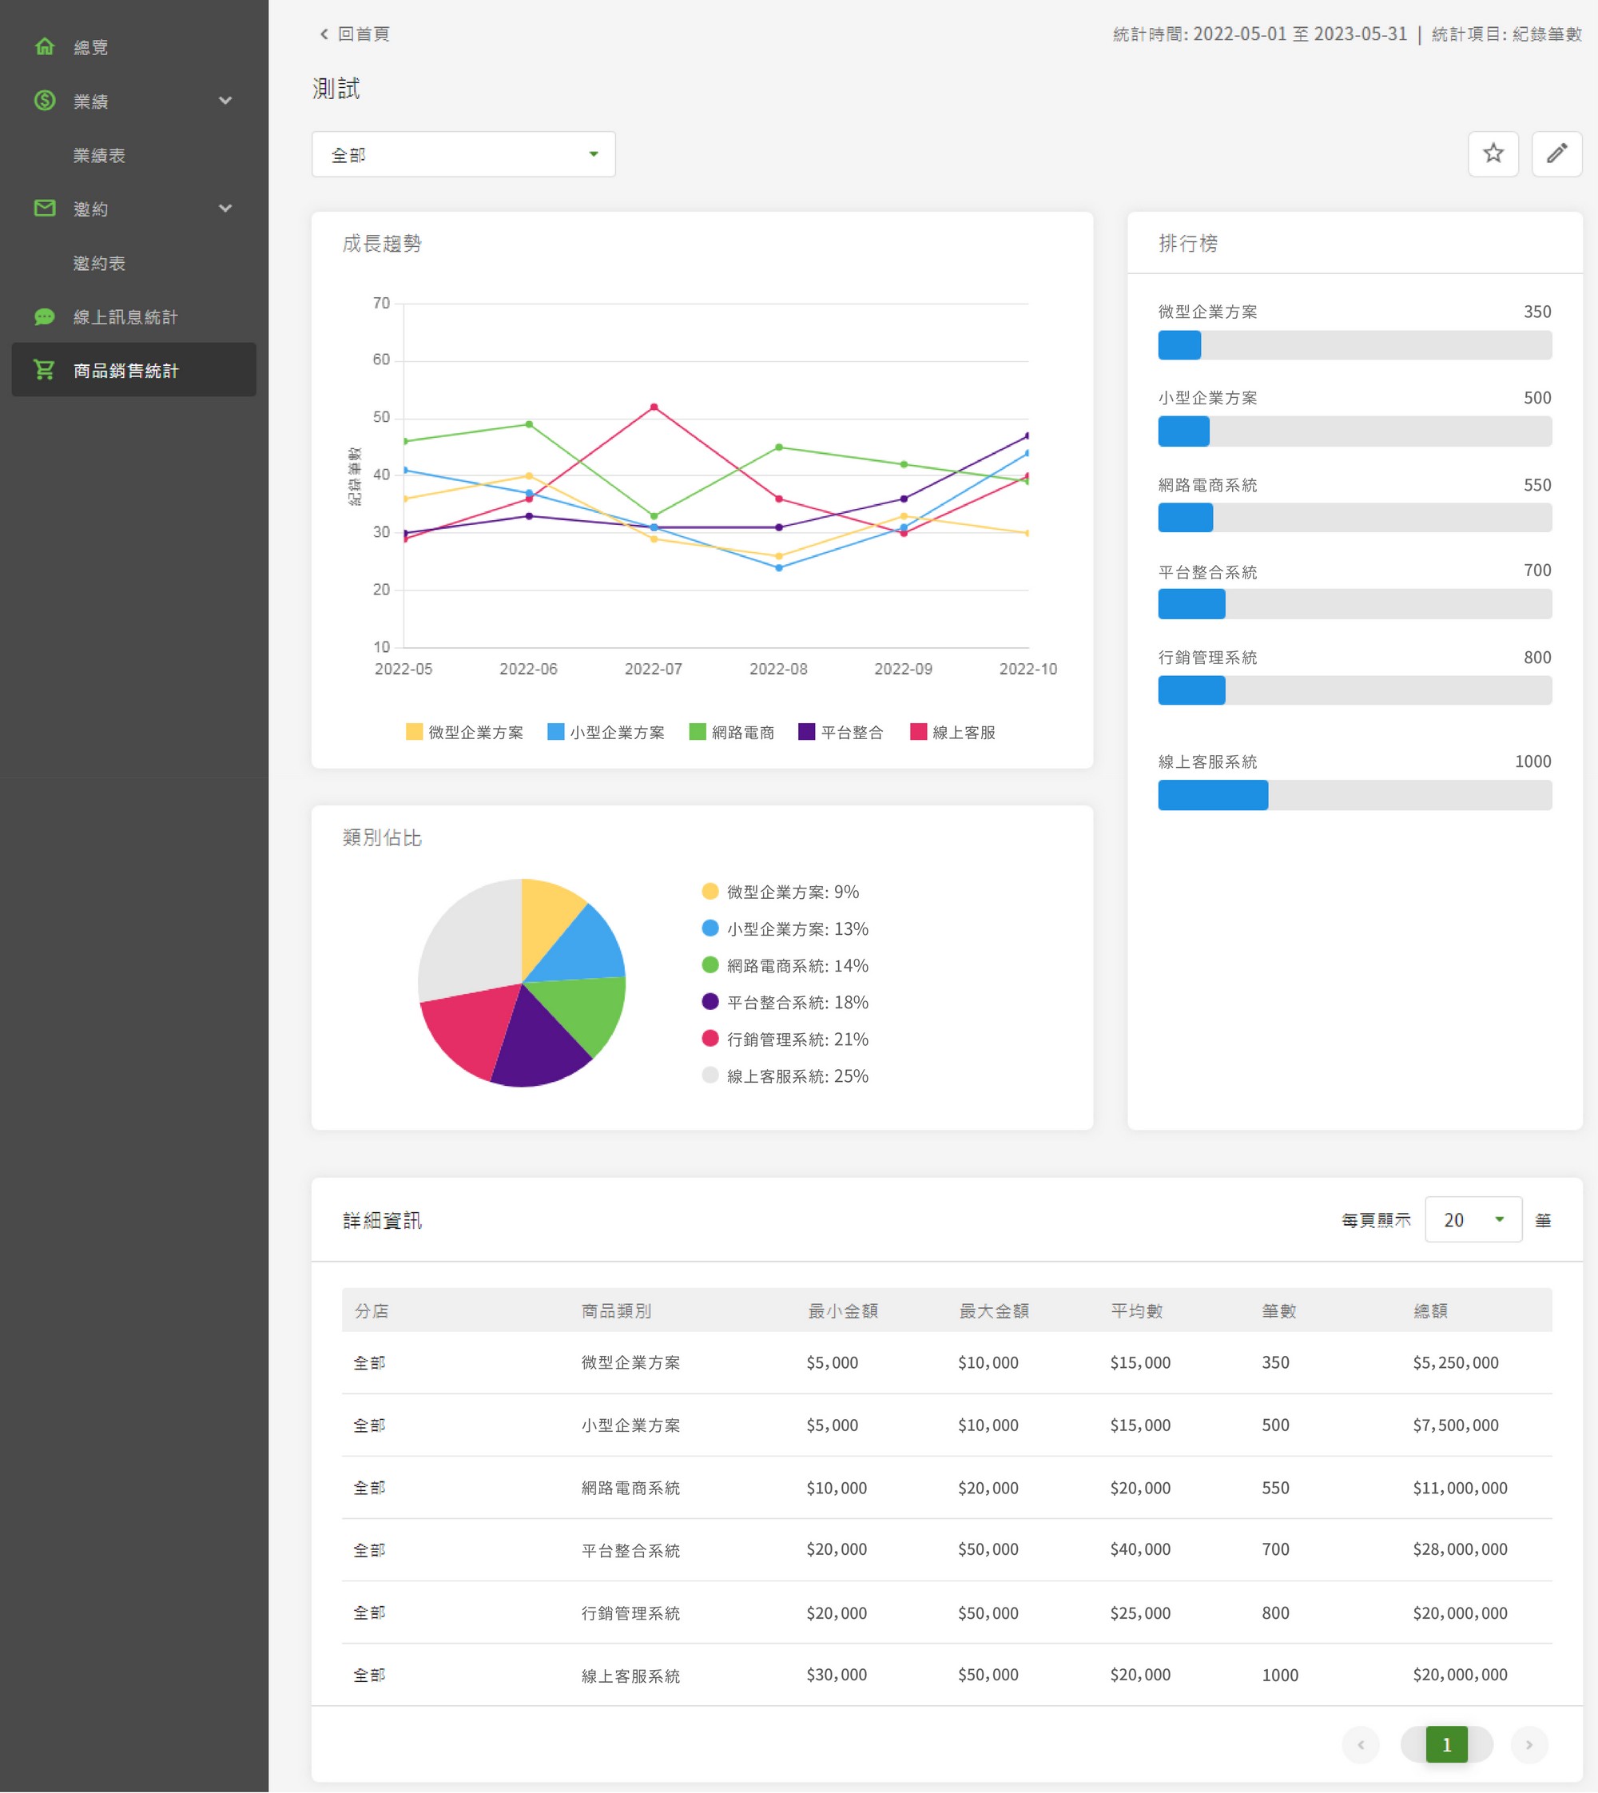Click the 微型企業方案 ranking progress bar
The width and height of the screenshot is (1598, 1793).
coord(1355,345)
